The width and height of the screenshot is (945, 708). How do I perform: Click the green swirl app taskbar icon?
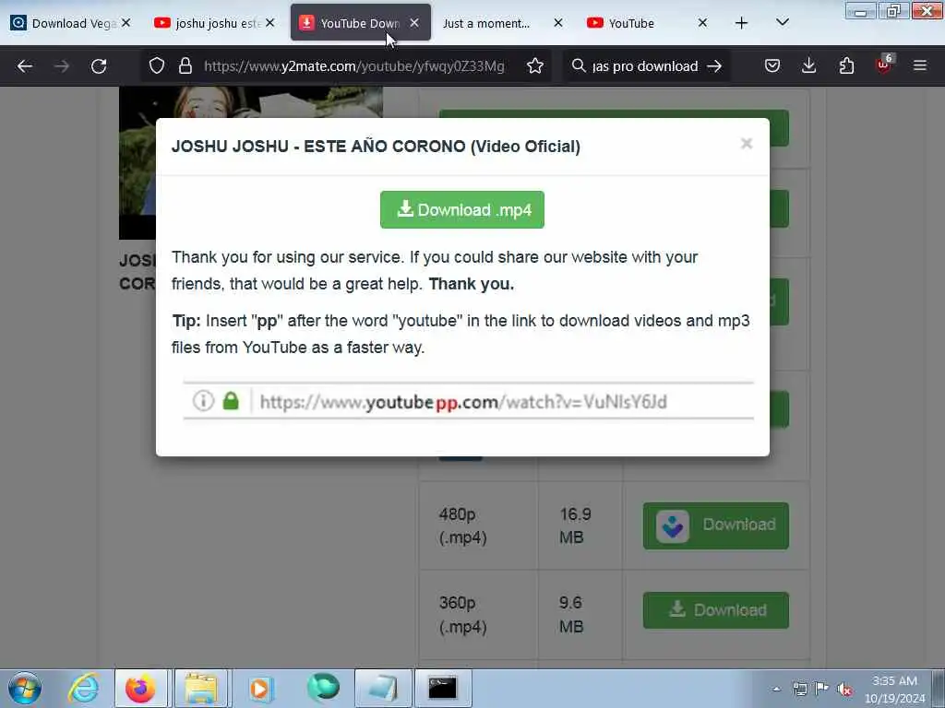tap(324, 688)
